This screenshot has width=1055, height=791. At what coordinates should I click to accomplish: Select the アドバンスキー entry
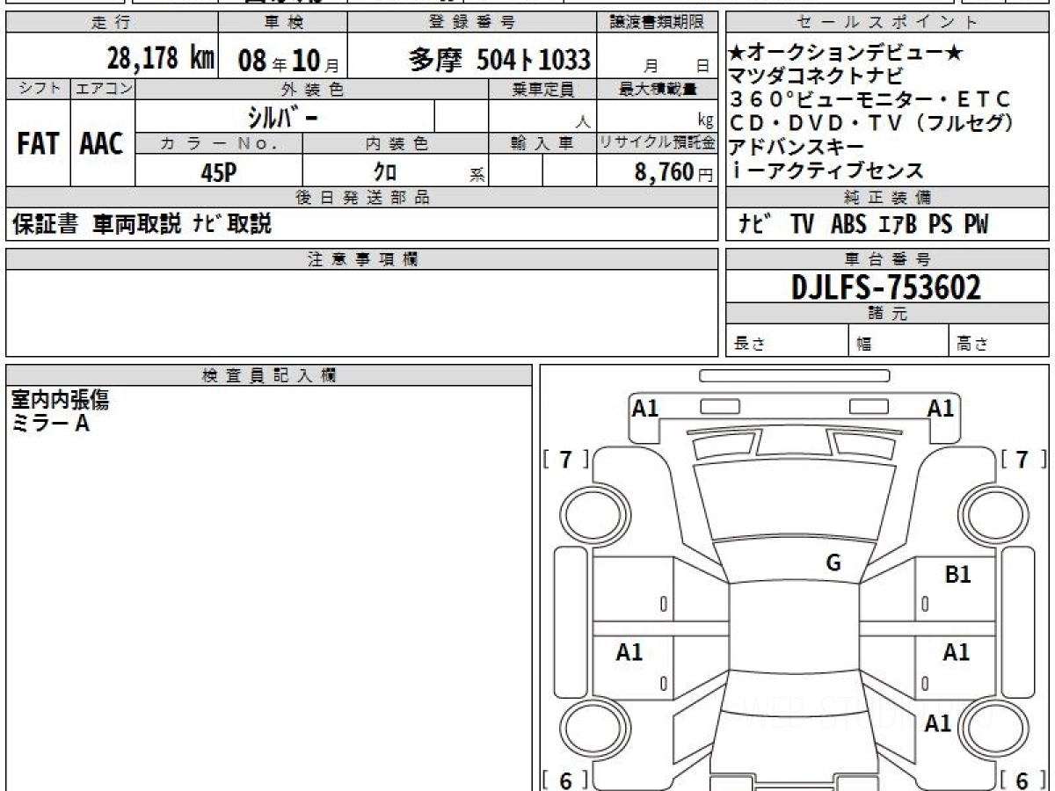pos(797,147)
